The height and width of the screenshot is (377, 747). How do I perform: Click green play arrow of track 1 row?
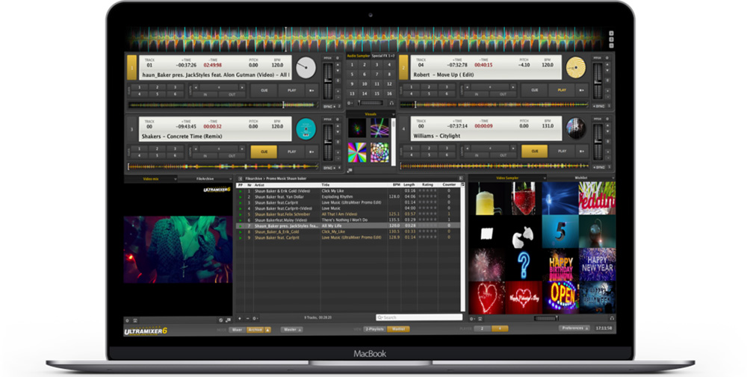240,191
